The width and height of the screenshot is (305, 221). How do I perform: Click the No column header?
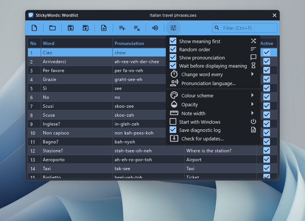[x=34, y=43]
